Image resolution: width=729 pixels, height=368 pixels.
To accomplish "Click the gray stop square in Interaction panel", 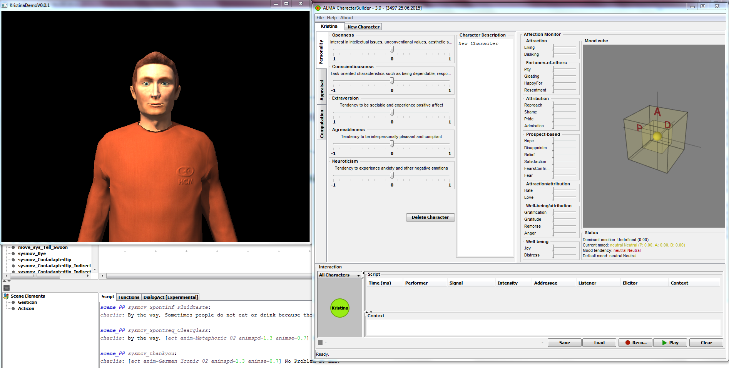I will 320,343.
